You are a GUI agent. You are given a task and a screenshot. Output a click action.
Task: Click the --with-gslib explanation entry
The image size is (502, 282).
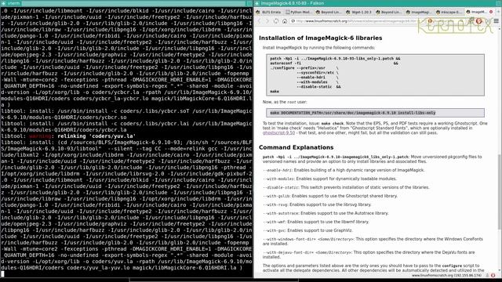tap(329, 196)
